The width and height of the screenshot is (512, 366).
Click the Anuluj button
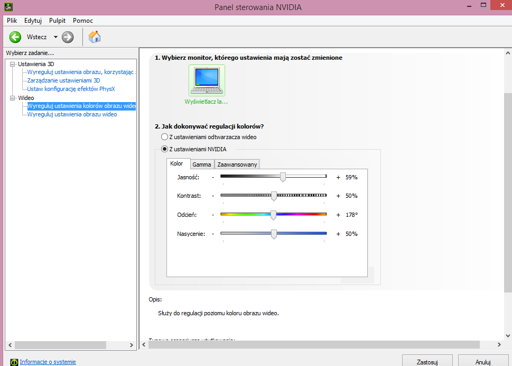pyautogui.click(x=483, y=361)
